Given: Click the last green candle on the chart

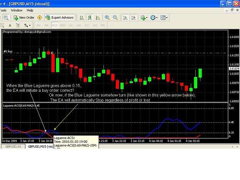Looking at the screenshot, I should 200,73.
